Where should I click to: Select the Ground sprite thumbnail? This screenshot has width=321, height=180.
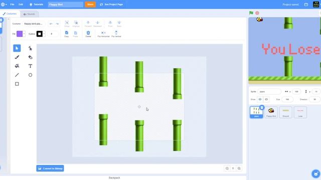(285, 112)
